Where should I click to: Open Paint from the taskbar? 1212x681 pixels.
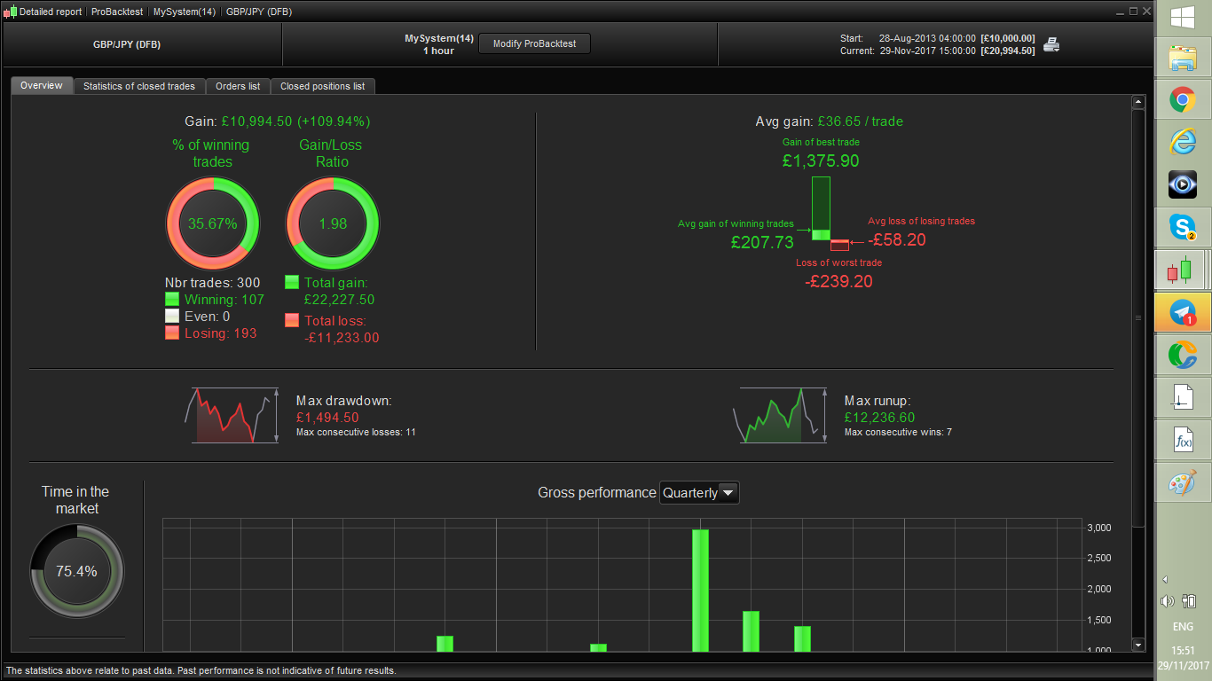point(1182,483)
